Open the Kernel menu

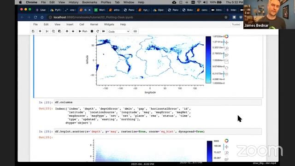pyautogui.click(x=94, y=24)
